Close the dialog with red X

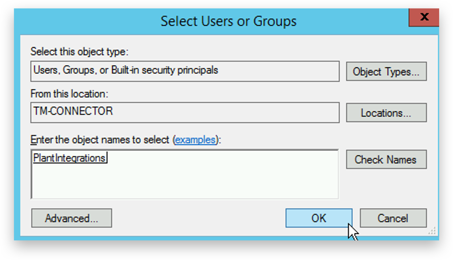424,17
